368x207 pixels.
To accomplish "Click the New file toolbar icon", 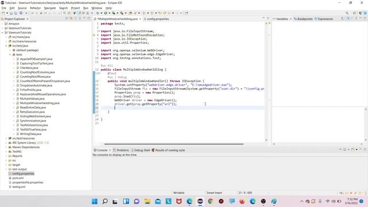I will pos(3,13).
